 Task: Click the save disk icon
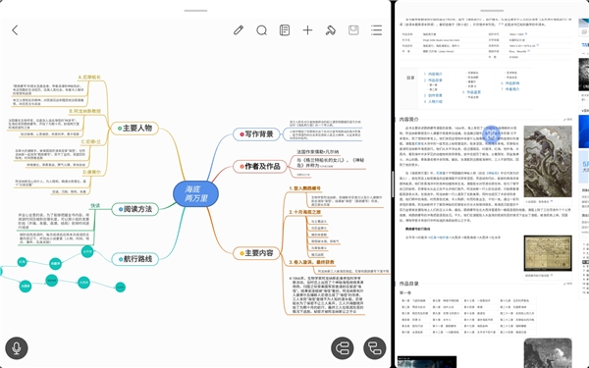[x=353, y=30]
